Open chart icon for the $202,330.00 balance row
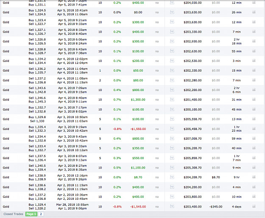 click(x=172, y=70)
